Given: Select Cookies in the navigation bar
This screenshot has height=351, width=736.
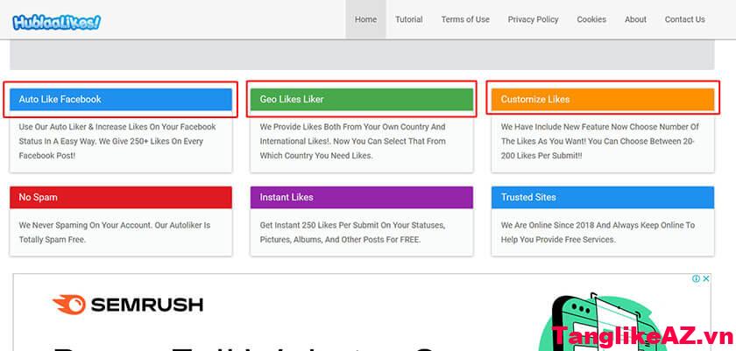Looking at the screenshot, I should click(x=591, y=19).
